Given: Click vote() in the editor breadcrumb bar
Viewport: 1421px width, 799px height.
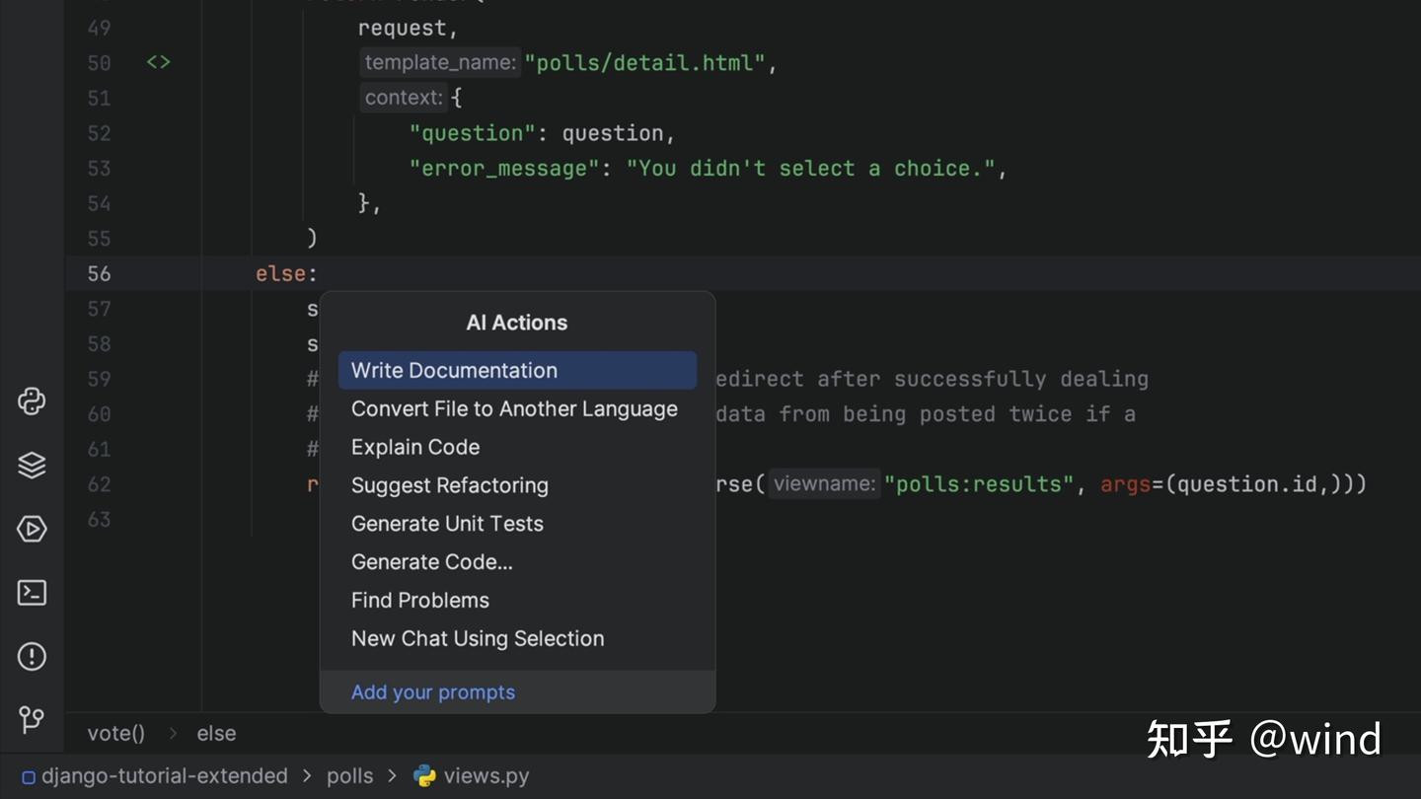Looking at the screenshot, I should (x=115, y=733).
